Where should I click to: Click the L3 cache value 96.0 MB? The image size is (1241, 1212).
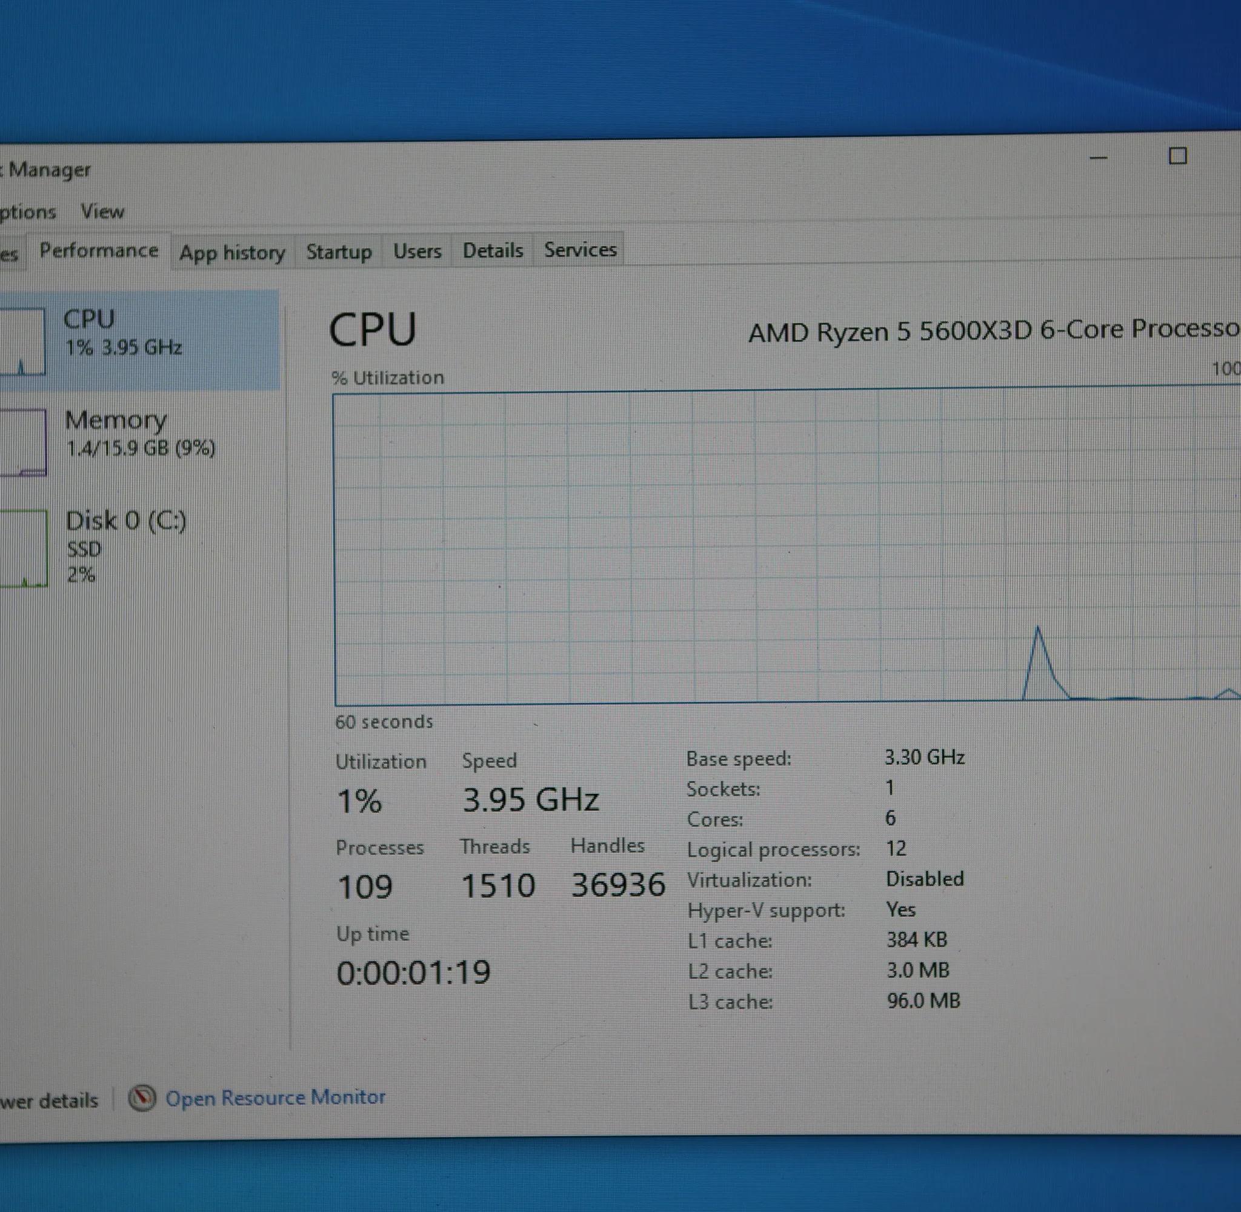tap(923, 1001)
